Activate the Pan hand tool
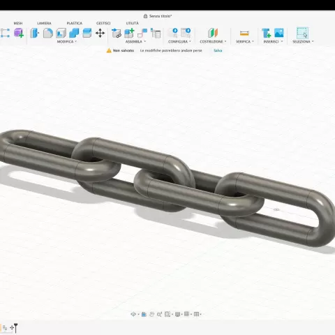This screenshot has height=335, width=335. tap(151, 314)
